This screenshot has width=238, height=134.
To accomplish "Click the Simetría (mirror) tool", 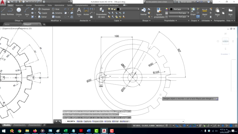I will (57, 13).
